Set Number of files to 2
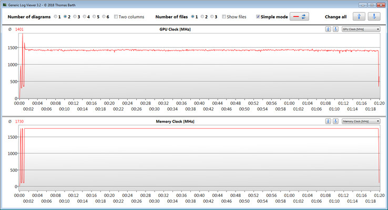Screen dimensions: 388x210 (202, 17)
